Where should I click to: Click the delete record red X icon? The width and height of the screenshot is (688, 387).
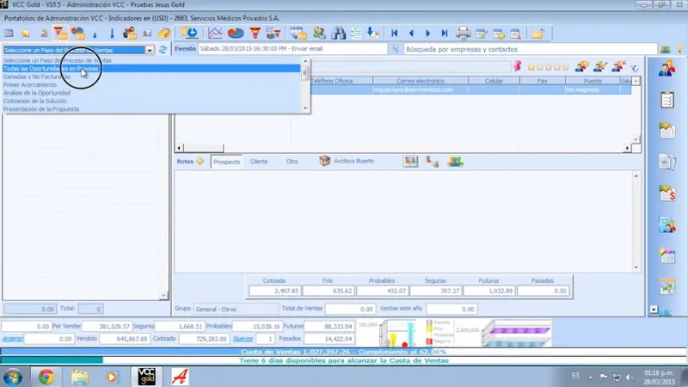click(515, 34)
